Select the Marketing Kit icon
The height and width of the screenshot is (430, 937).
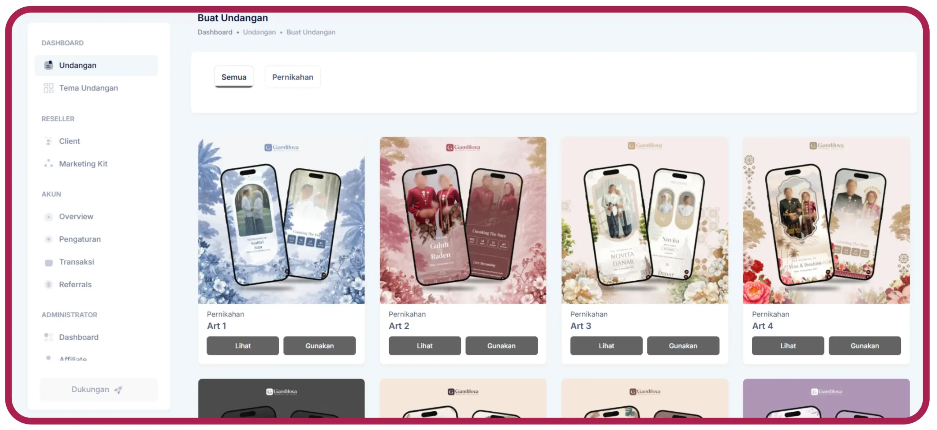coord(48,164)
